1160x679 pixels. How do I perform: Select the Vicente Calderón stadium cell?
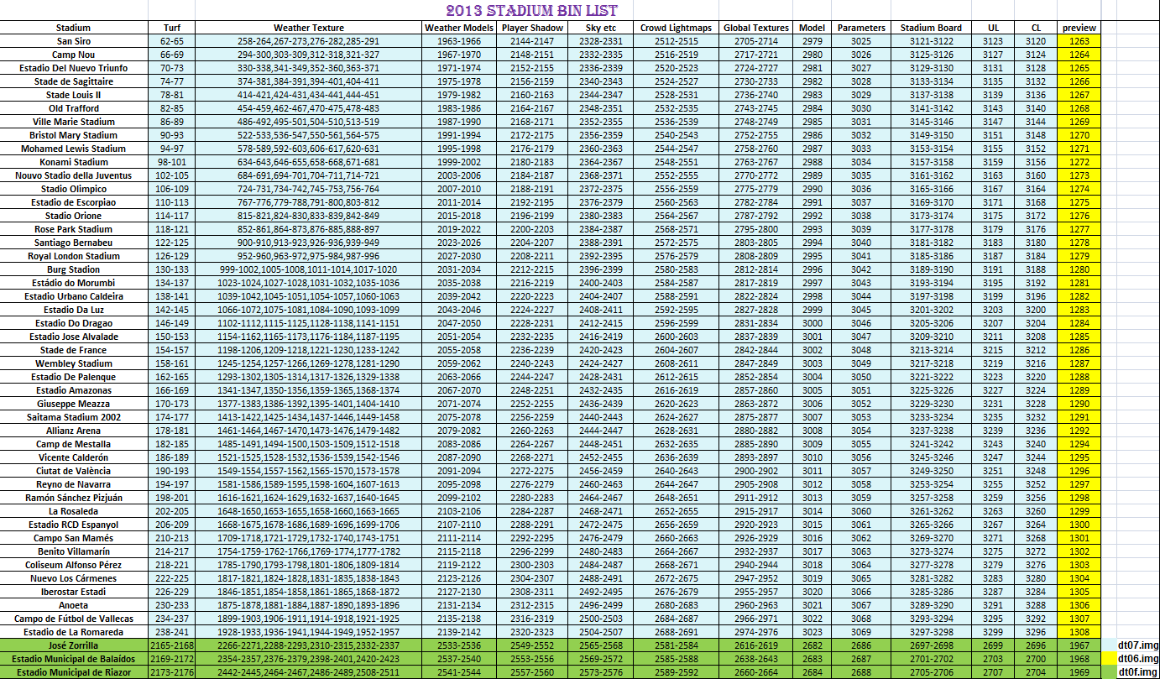[x=74, y=457]
